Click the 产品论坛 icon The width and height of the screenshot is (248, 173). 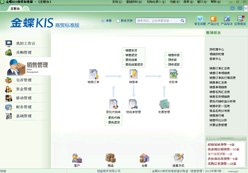coord(213,19)
